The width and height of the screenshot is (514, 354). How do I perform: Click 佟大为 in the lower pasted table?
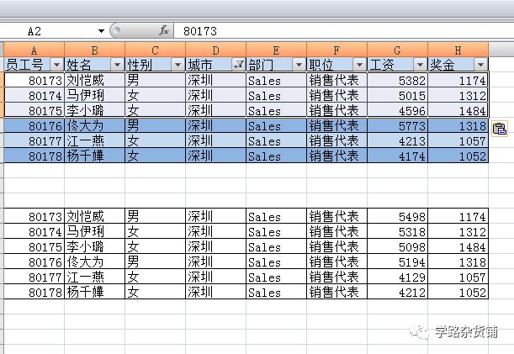pyautogui.click(x=85, y=262)
